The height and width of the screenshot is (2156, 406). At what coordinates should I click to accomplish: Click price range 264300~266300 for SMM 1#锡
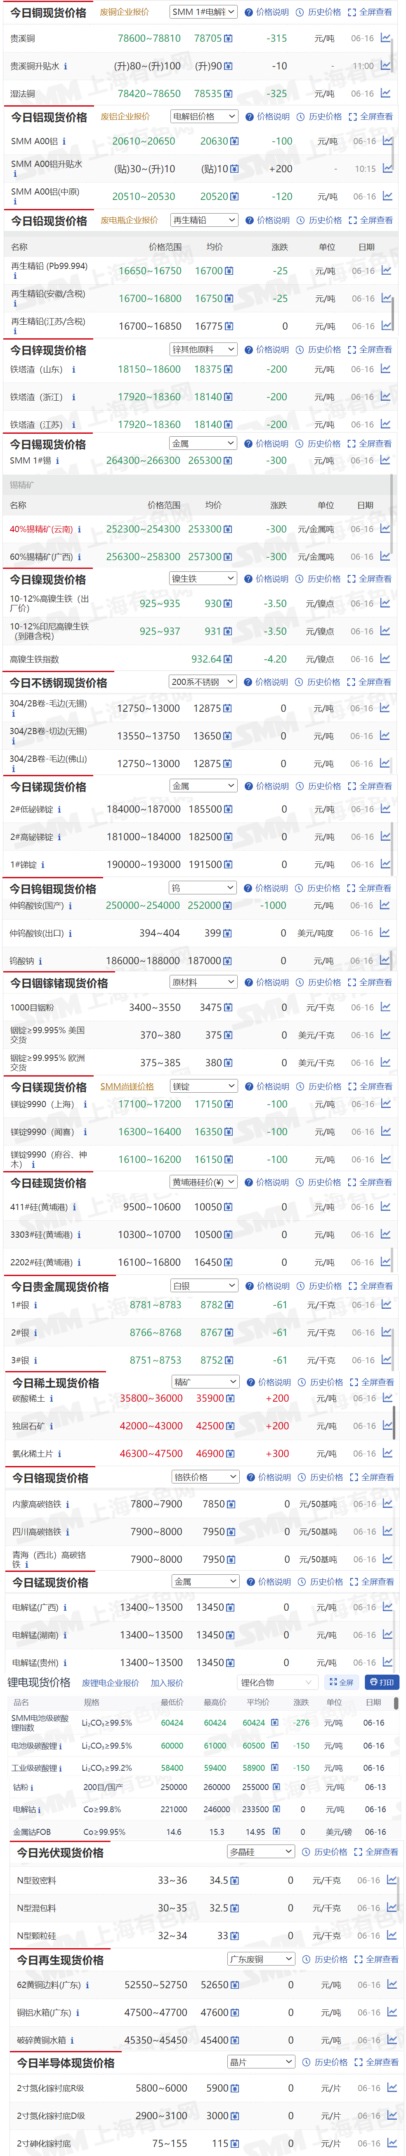click(143, 460)
